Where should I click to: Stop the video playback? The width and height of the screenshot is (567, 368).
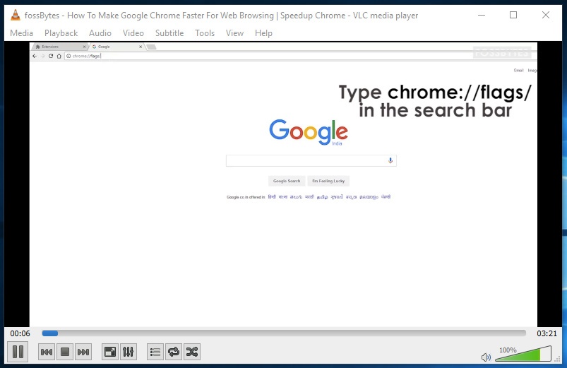[x=65, y=352]
